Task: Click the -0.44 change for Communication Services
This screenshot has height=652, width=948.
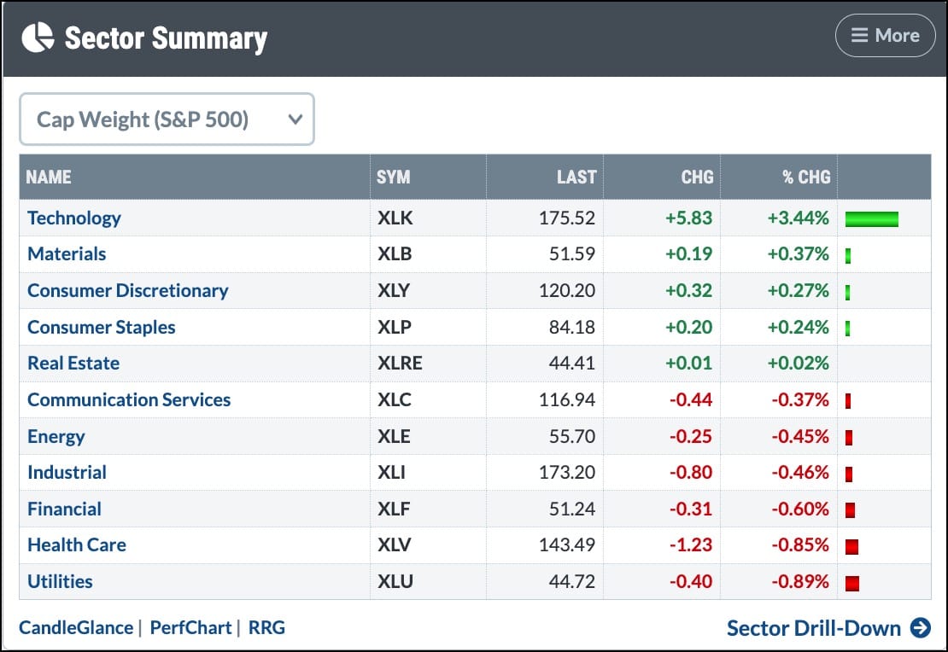Action: click(691, 399)
